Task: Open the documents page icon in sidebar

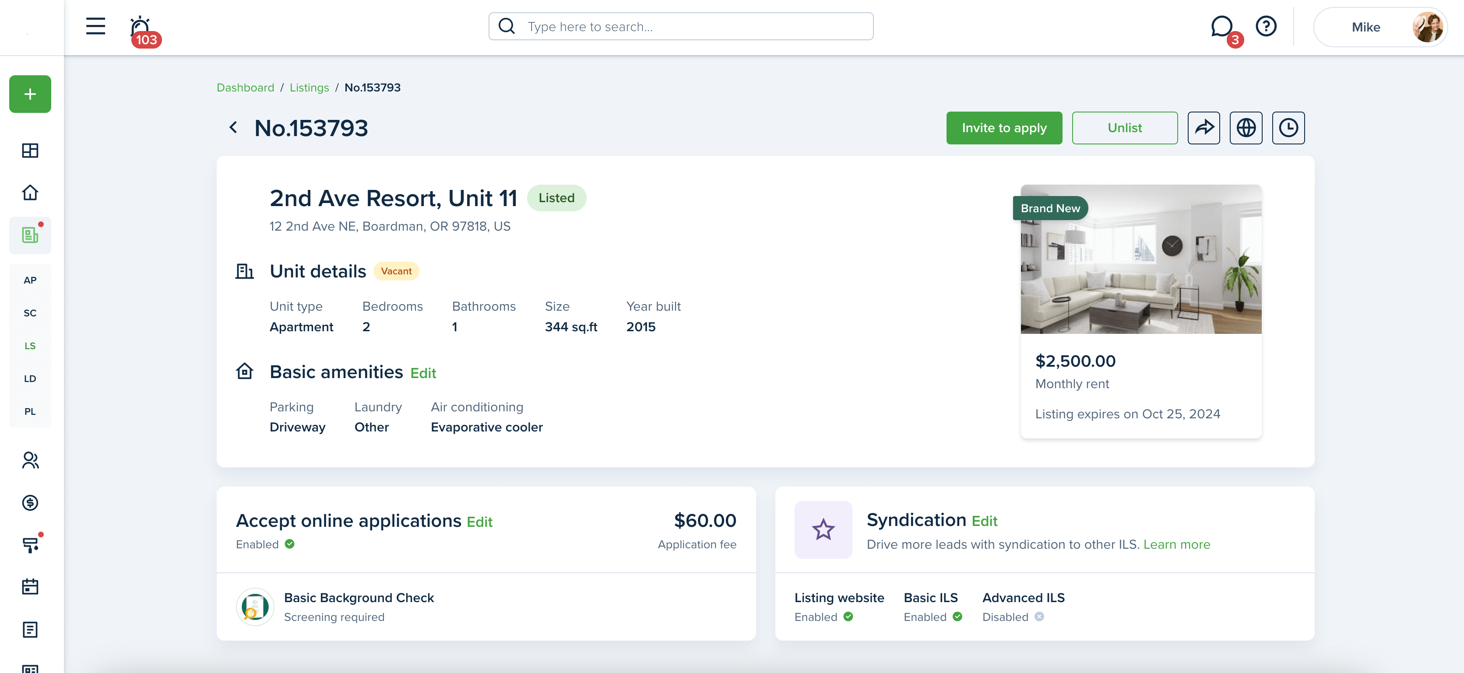Action: click(30, 629)
